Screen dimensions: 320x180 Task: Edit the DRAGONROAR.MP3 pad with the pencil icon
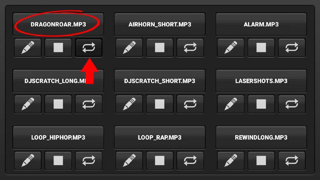[x=28, y=48]
